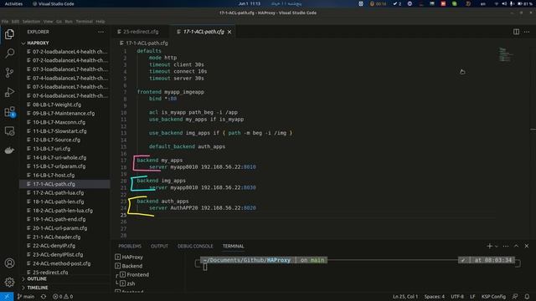536x301 pixels.
Task: Maximize the terminal panel
Action: tap(516, 246)
